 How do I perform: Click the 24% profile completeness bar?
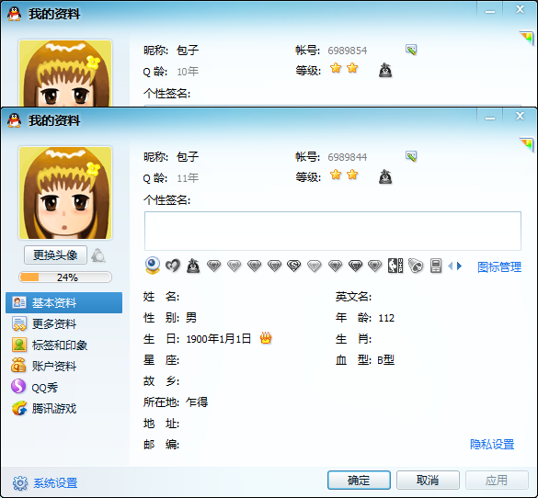[65, 277]
